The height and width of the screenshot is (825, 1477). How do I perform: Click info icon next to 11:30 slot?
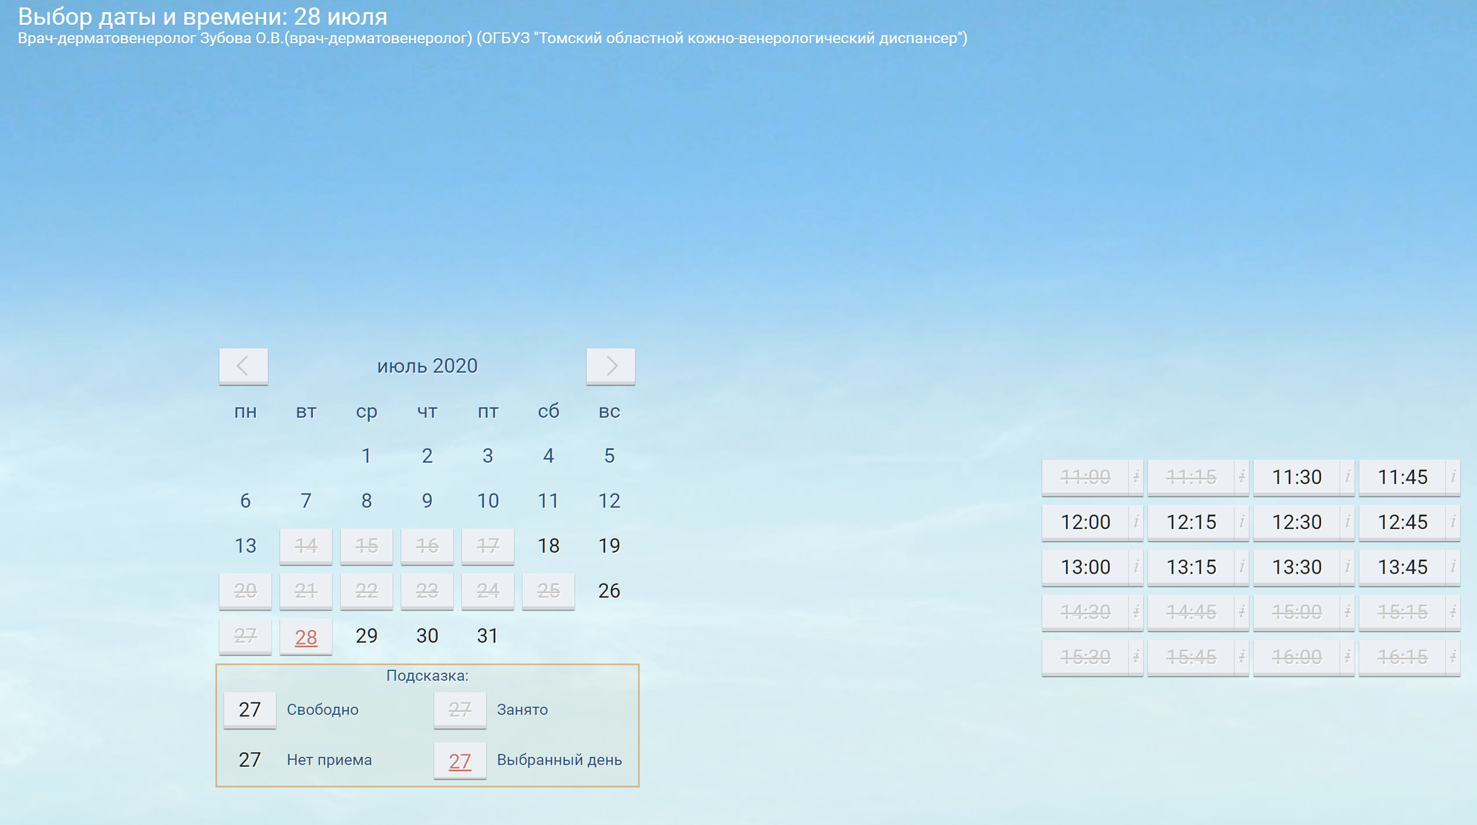(x=1347, y=477)
